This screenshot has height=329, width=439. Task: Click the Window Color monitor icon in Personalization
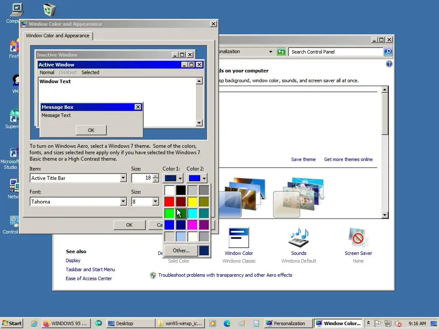coord(239,238)
